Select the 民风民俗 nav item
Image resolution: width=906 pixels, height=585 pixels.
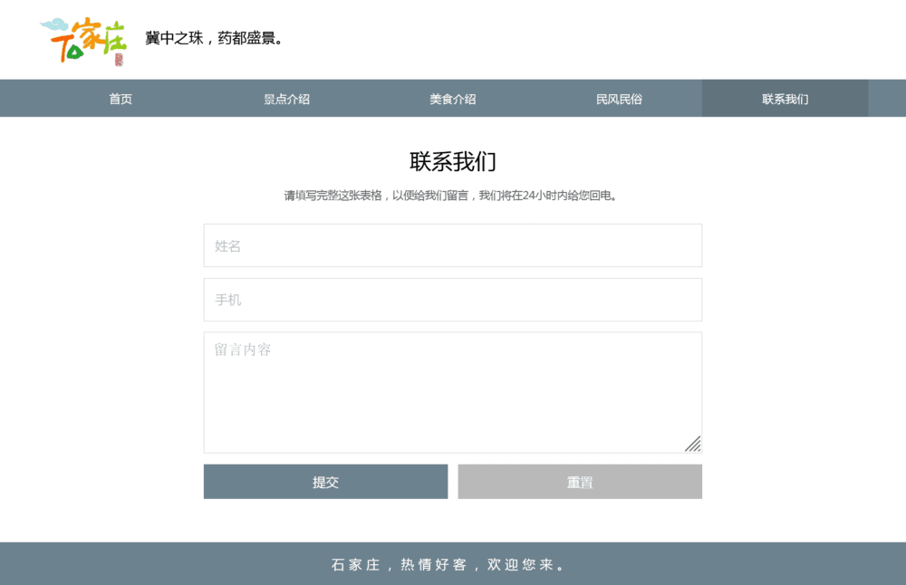[x=619, y=99]
